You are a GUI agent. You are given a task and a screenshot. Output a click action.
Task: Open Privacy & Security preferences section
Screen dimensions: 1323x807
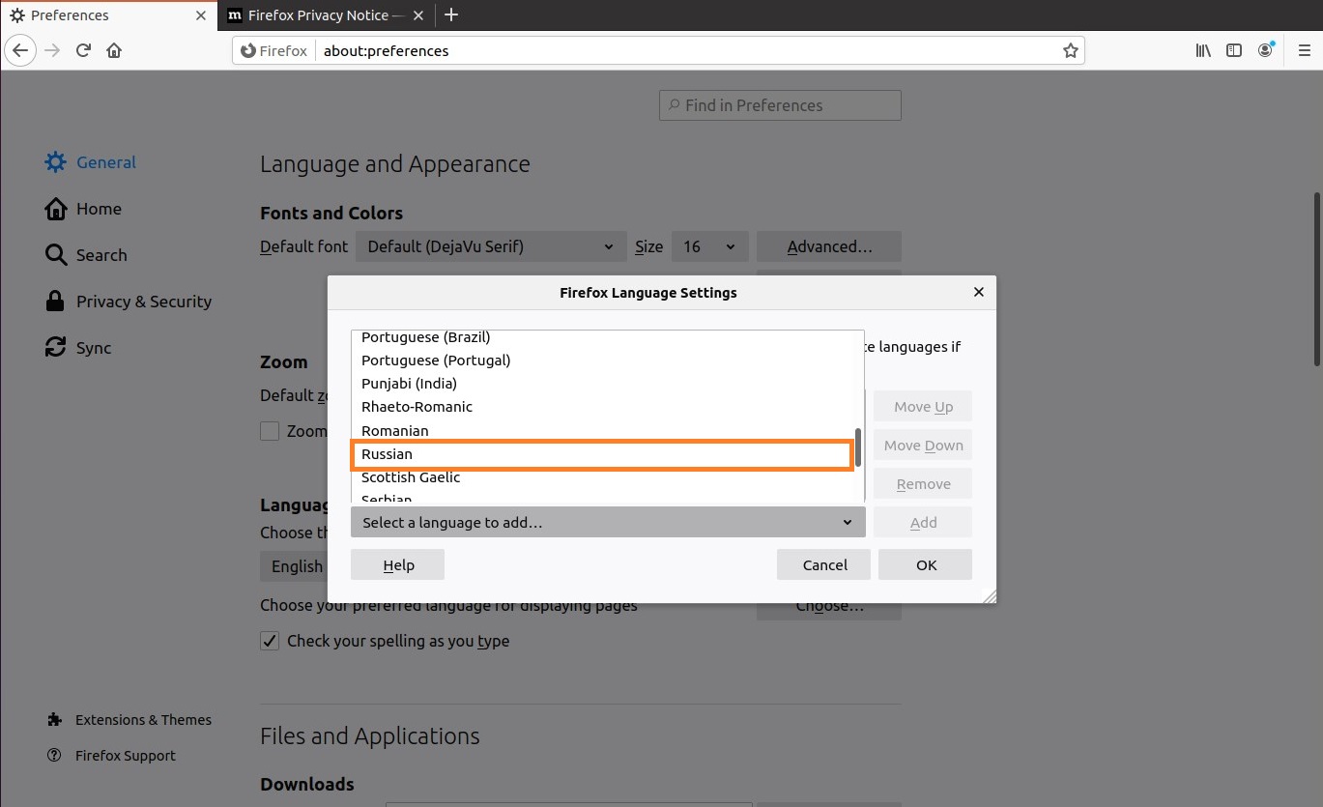(143, 302)
